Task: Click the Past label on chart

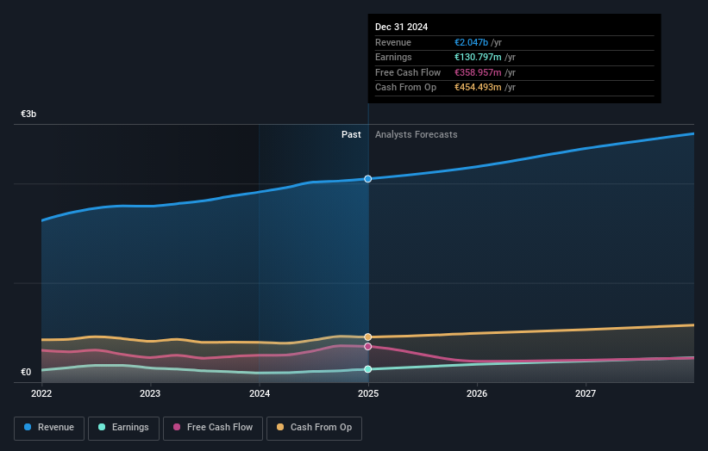Action: (351, 135)
